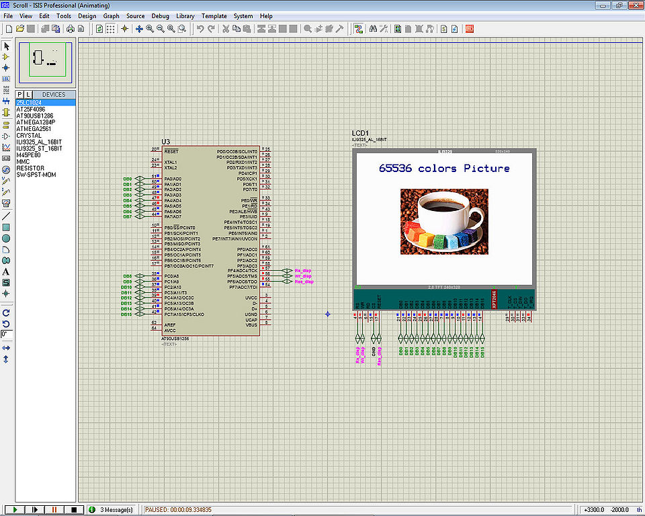This screenshot has width=645, height=516.
Task: Open the Debug menu
Action: pyautogui.click(x=160, y=16)
